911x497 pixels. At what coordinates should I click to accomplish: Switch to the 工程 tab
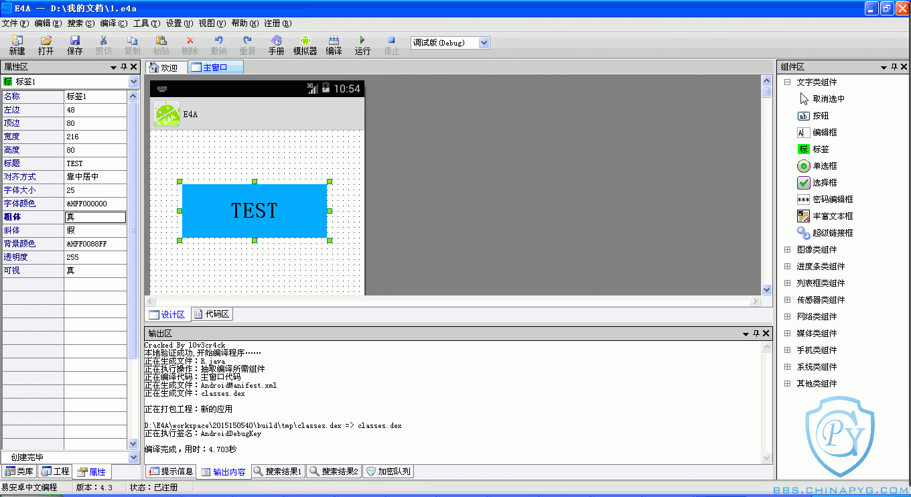[55, 472]
